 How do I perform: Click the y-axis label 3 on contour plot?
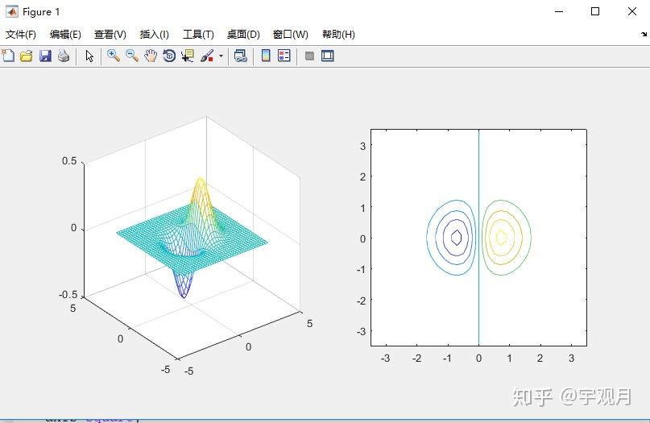(x=362, y=146)
